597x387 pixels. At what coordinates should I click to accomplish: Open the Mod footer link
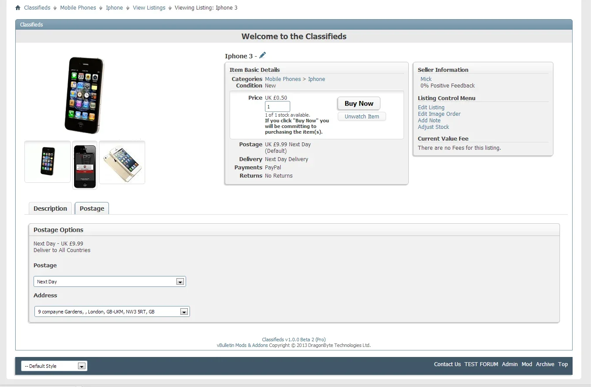coord(527,364)
